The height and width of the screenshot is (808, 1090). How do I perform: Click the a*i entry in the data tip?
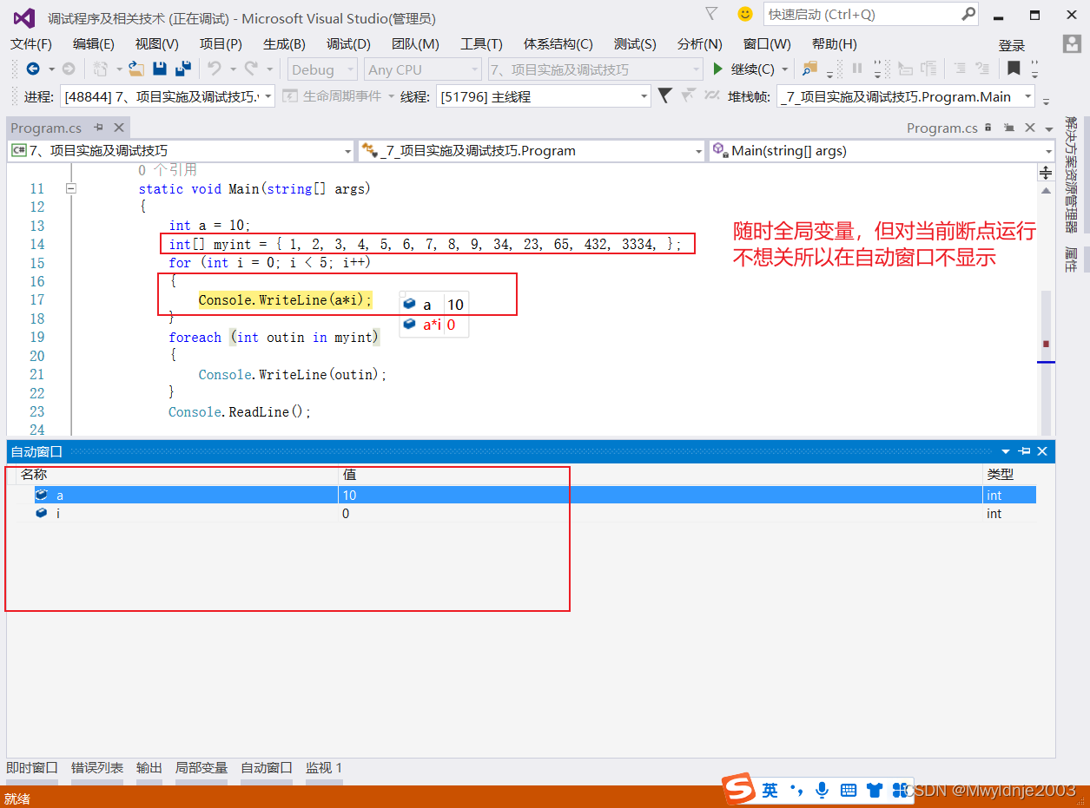433,325
